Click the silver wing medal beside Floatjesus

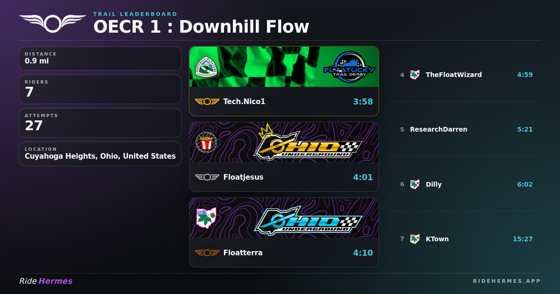[207, 177]
